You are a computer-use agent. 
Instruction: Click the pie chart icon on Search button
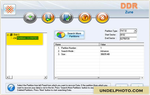coord(61,35)
